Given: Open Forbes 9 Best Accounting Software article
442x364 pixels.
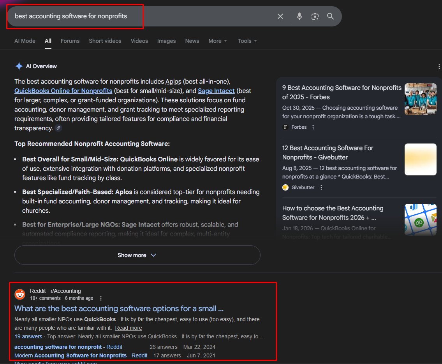Looking at the screenshot, I should pos(342,92).
